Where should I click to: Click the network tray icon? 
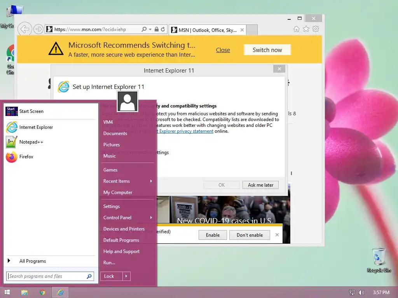click(352, 293)
